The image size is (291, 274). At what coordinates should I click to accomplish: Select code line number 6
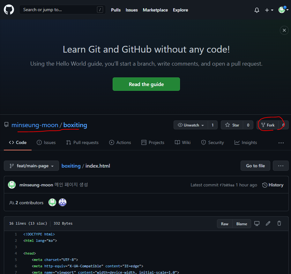point(16,266)
